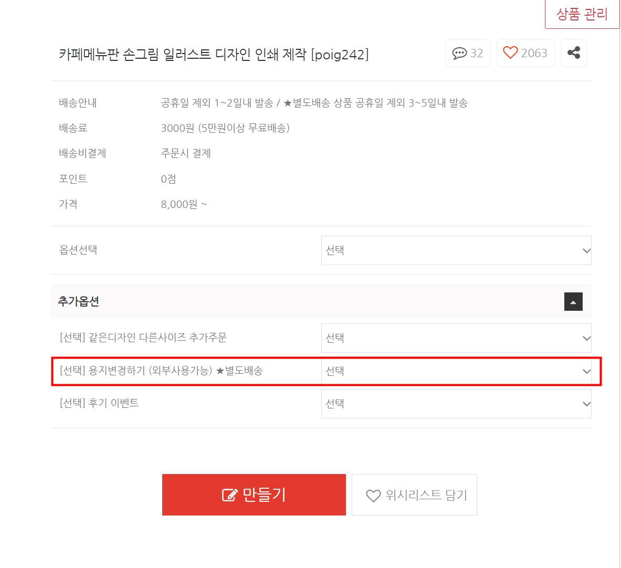Click the heart icon on 위시리스트 담기
This screenshot has width=621, height=568.
[x=373, y=496]
